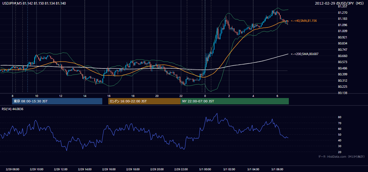Select the 東京 08:00-15:30 JST session bar
The height and width of the screenshot is (172, 368).
[x=57, y=101]
